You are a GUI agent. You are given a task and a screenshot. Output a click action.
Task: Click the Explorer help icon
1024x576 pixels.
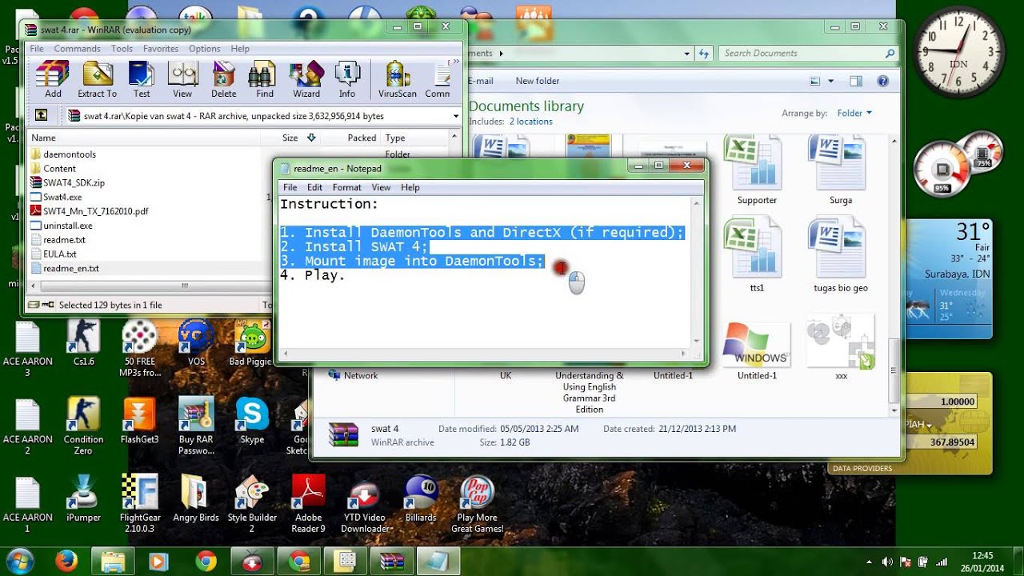(882, 81)
